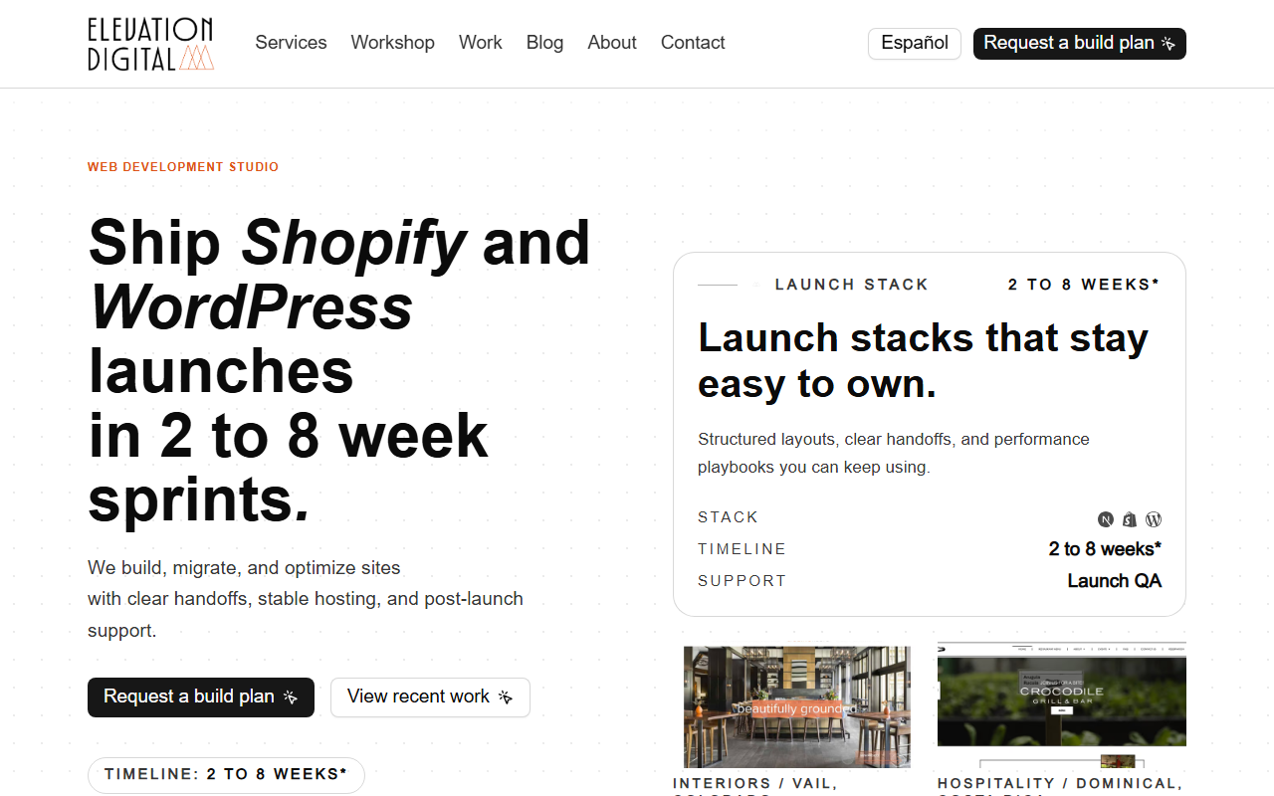Click the WordPress stack icon
This screenshot has width=1274, height=796.
coord(1154,519)
